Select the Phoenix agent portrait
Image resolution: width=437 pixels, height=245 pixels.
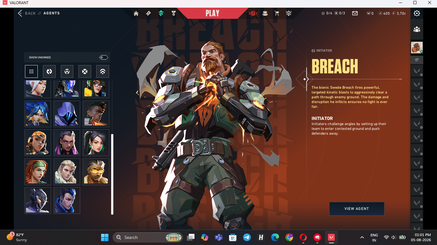[96, 114]
